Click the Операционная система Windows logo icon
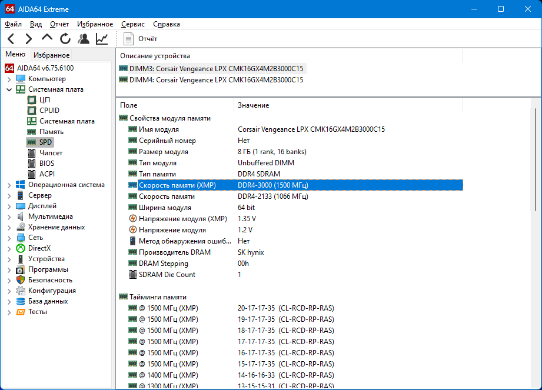The width and height of the screenshot is (542, 390). click(21, 185)
